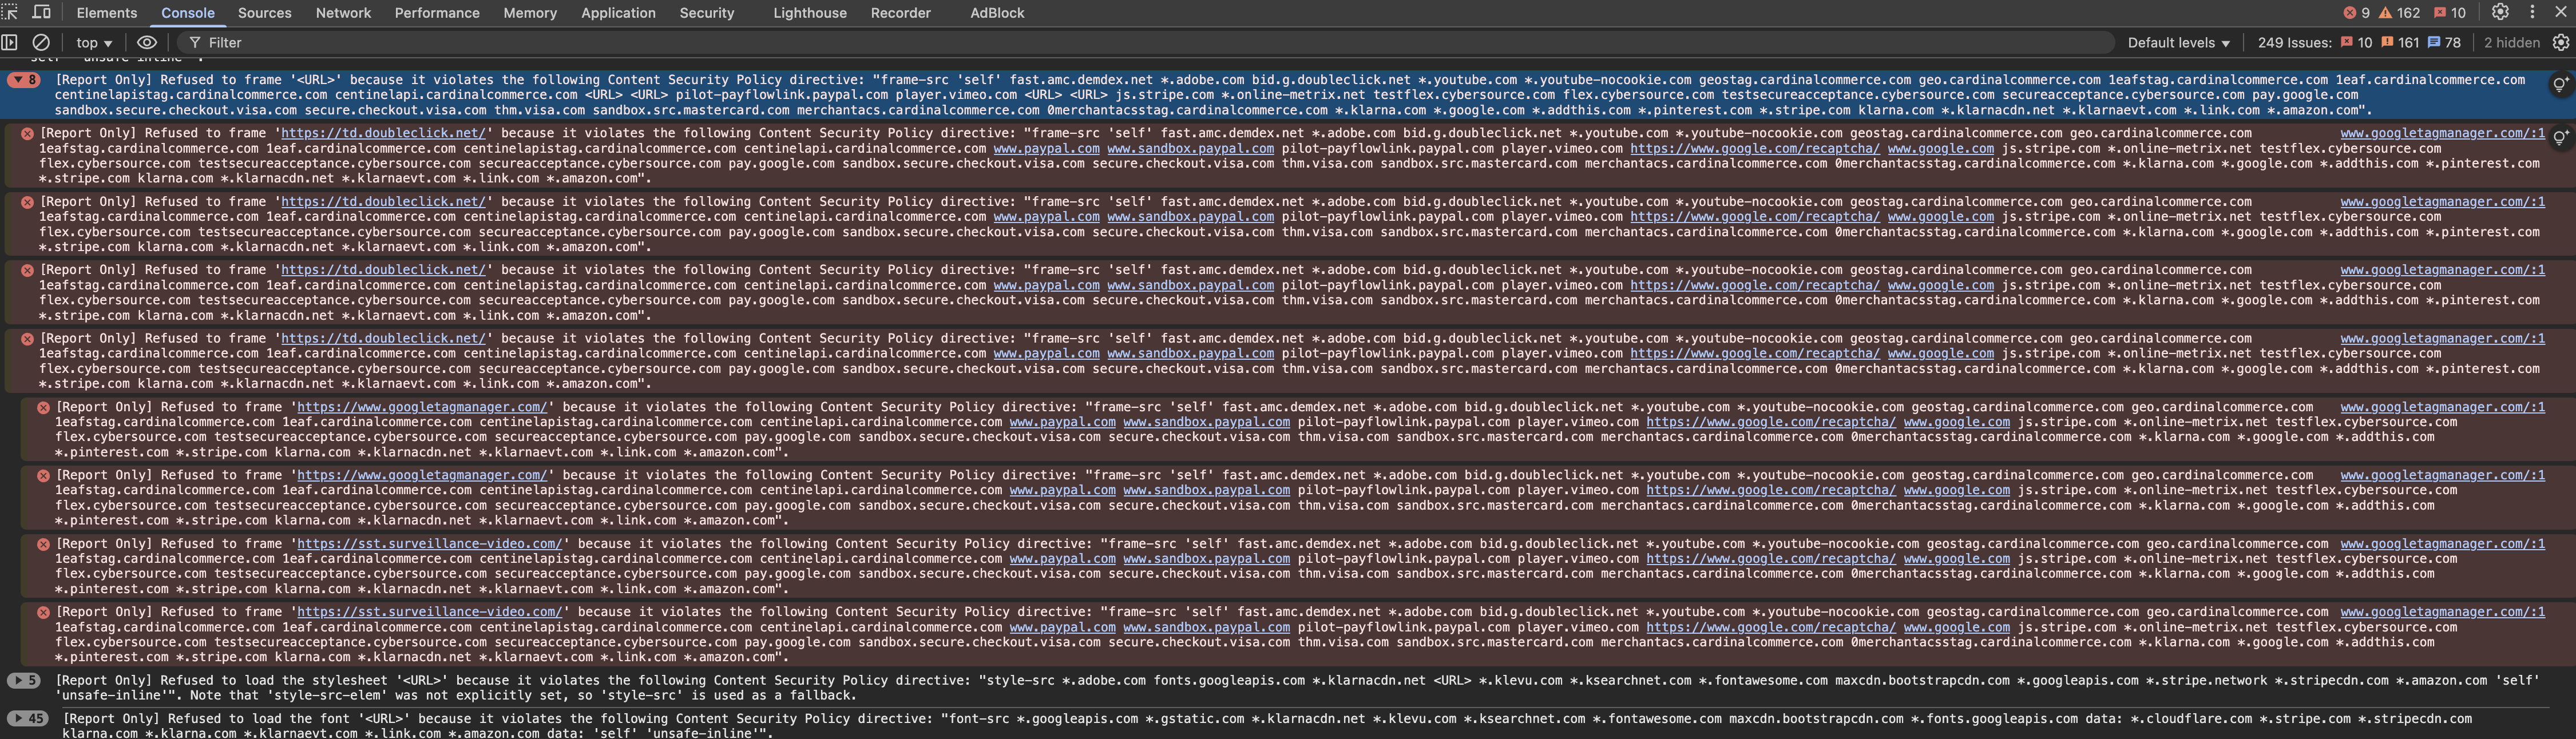Open the three-dot customize DevTools menu

coord(2532,12)
